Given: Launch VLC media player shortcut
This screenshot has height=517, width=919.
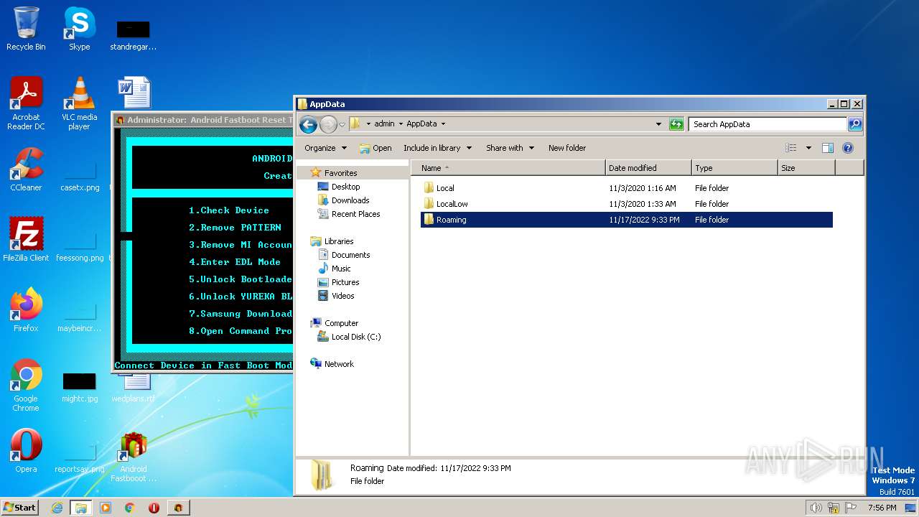Looking at the screenshot, I should [79, 103].
